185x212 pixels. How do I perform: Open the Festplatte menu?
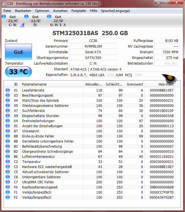coord(79,11)
